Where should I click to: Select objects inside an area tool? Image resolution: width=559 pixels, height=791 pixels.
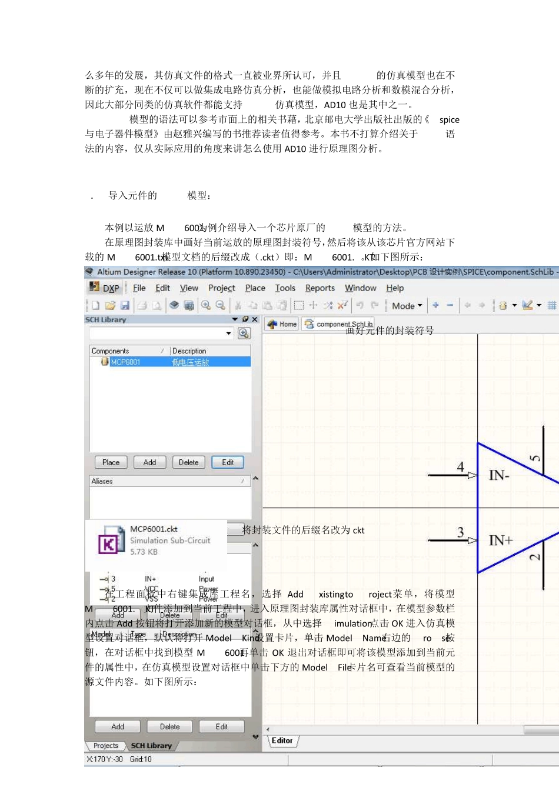pos(299,305)
